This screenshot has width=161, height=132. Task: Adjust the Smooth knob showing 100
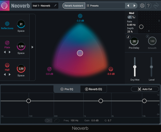point(152,41)
